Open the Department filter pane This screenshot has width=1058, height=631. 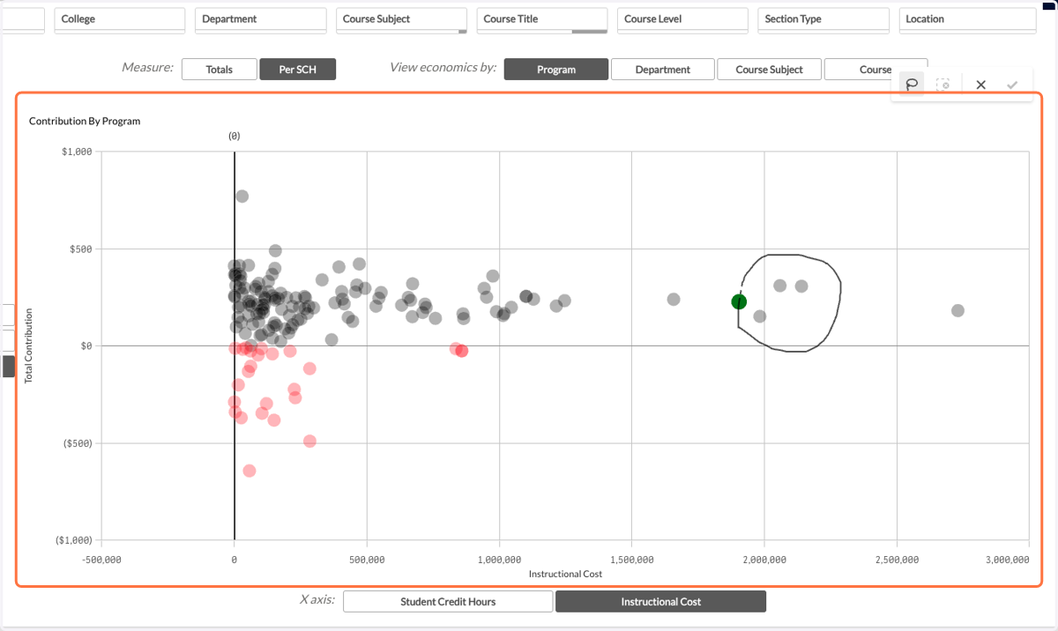tap(261, 19)
